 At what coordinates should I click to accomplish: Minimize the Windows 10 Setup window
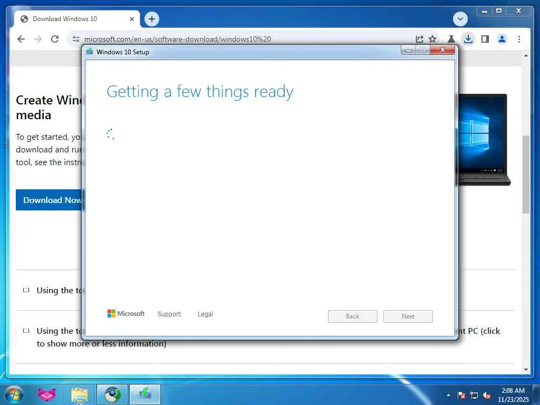tap(409, 50)
